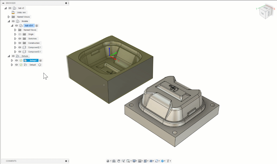The height and width of the screenshot is (164, 277).
Task: Activate Setup8 radio button
Action: (x=40, y=65)
